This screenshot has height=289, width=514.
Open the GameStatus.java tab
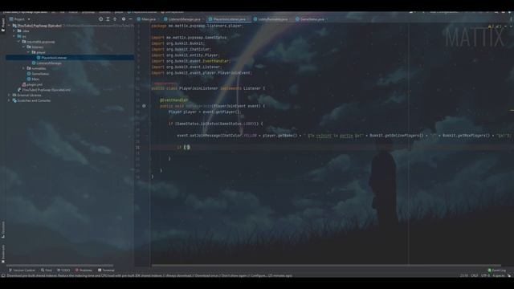click(x=310, y=19)
